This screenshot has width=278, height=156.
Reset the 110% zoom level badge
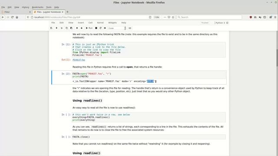(156, 17)
